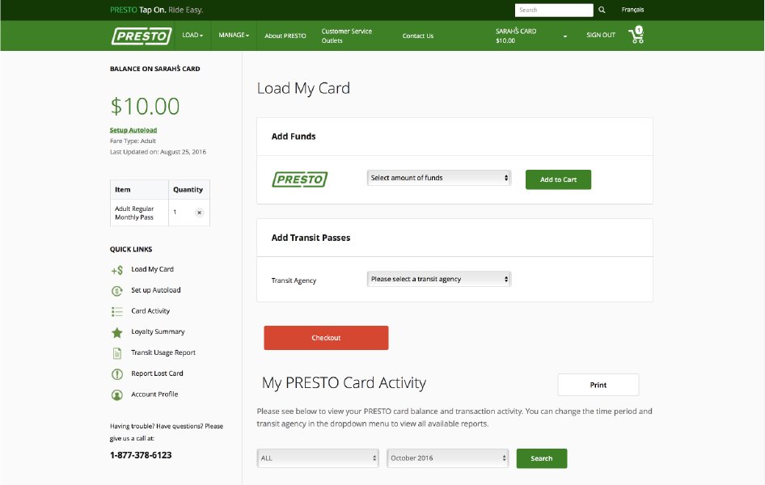Open the October 2016 period dropdown
This screenshot has height=485, width=765.
pyautogui.click(x=447, y=458)
